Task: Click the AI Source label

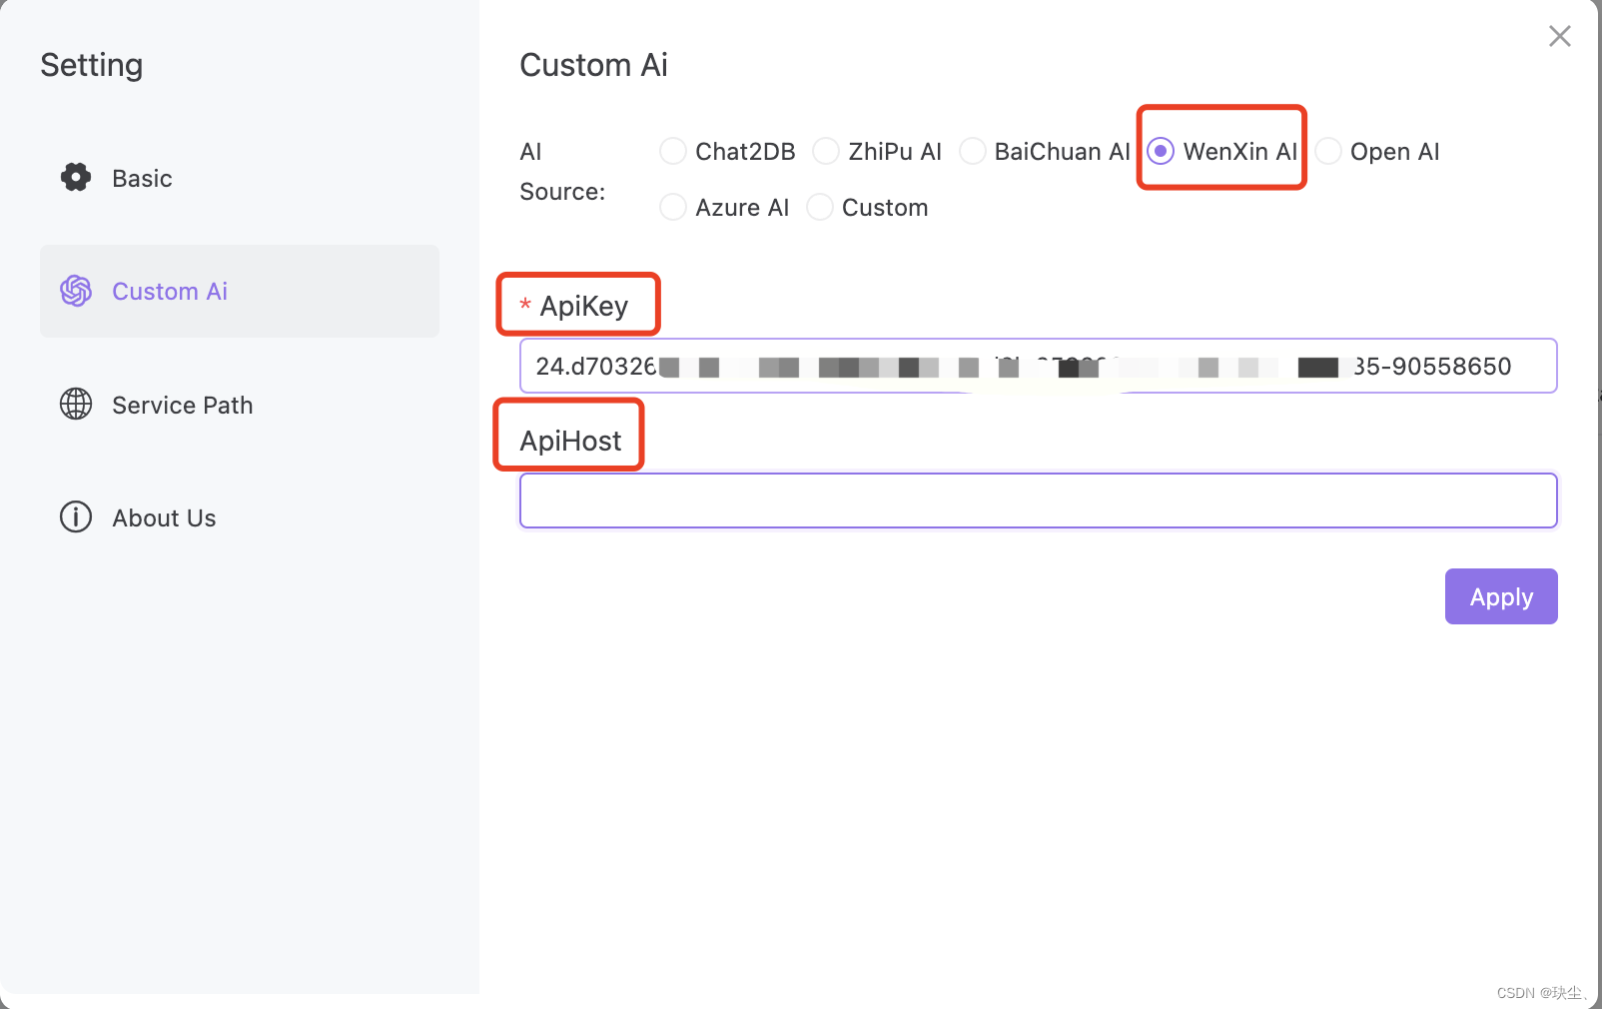Action: point(562,172)
